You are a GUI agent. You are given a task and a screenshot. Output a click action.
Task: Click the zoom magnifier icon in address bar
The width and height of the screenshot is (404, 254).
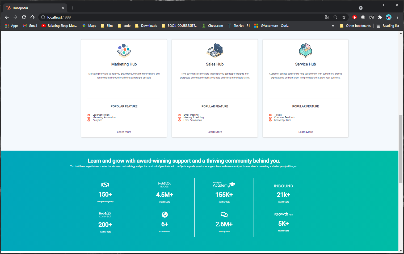click(335, 17)
